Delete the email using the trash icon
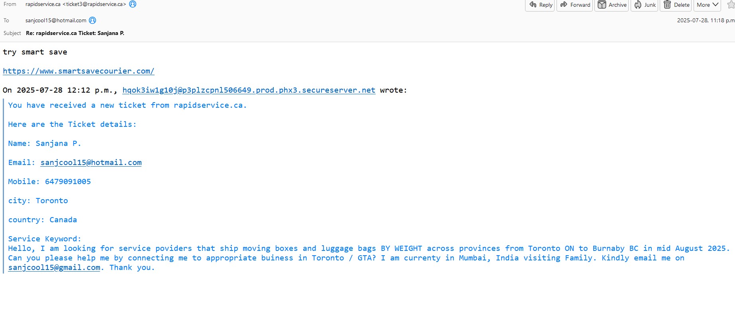Viewport: 735px width, 328px height. point(667,5)
